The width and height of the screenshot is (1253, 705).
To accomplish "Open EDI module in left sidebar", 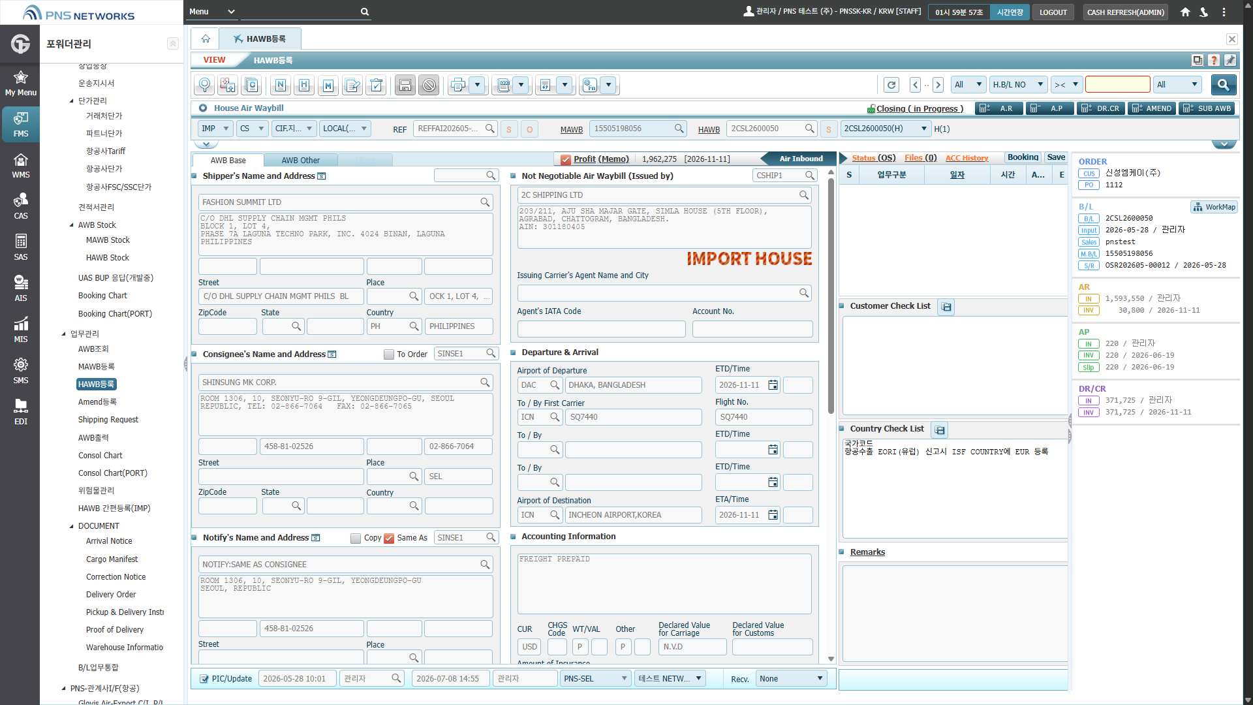I will [x=21, y=413].
